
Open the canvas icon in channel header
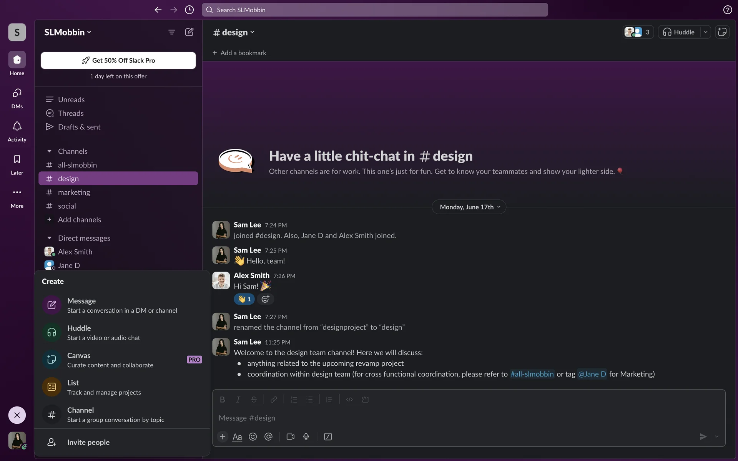click(x=722, y=32)
